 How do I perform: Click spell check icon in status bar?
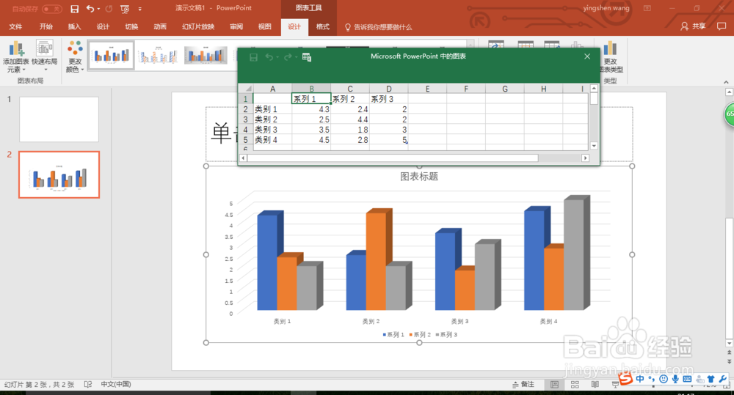(88, 384)
